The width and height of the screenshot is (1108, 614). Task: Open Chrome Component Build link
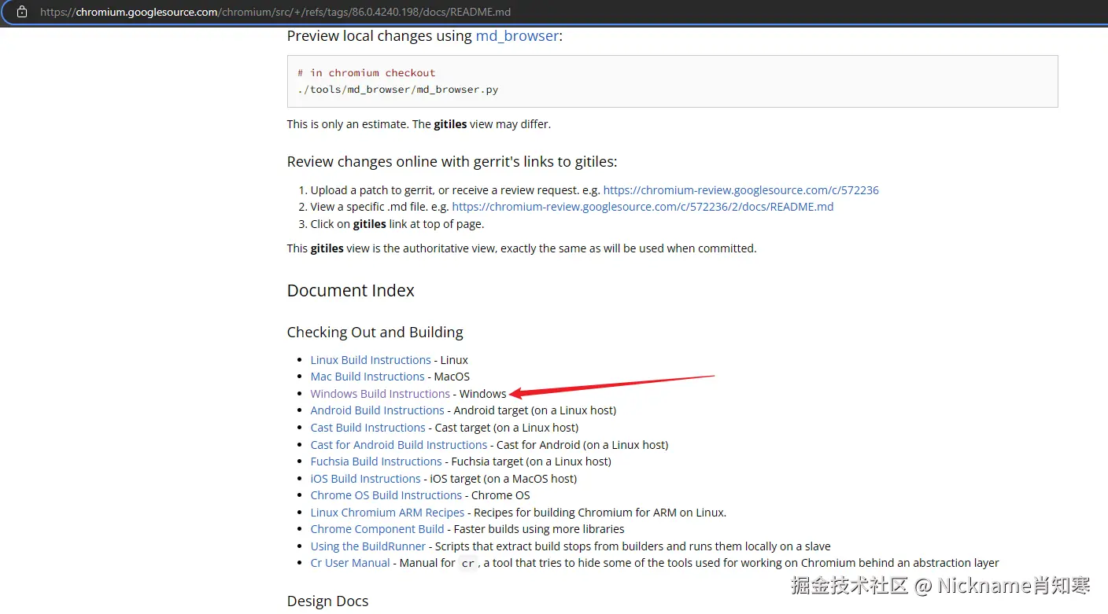378,529
